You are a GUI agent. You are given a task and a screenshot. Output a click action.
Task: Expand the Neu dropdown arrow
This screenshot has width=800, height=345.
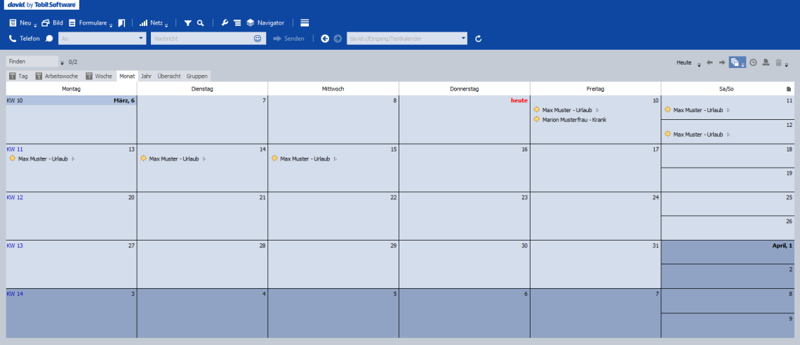(x=35, y=25)
